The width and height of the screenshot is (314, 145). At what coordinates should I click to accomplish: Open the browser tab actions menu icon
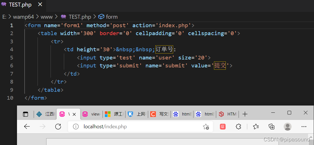pos(26,114)
